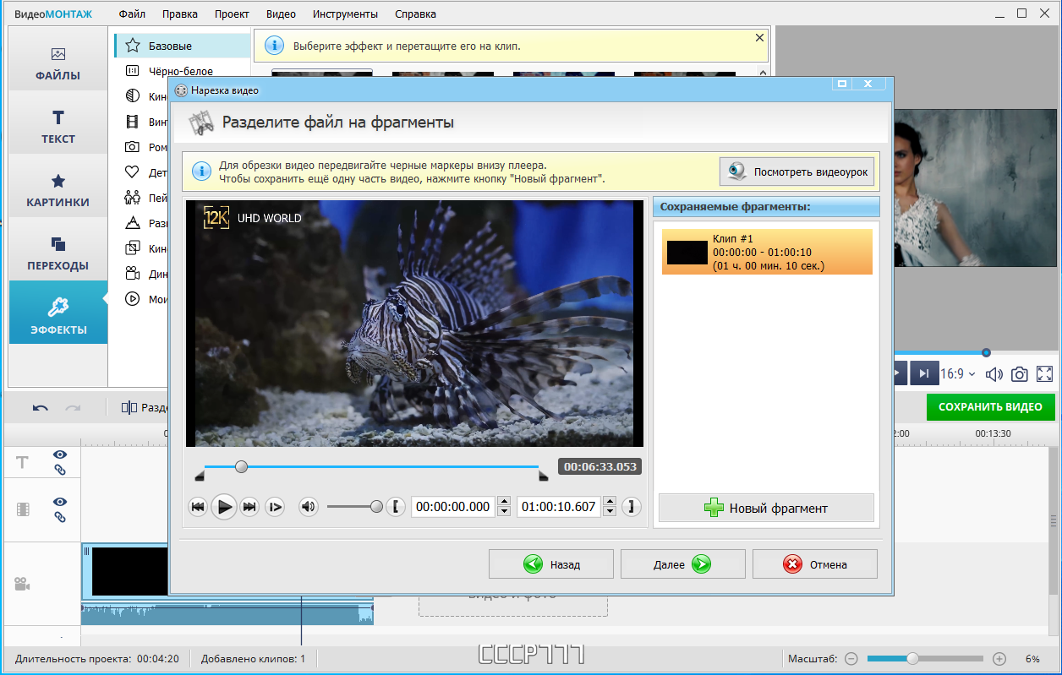Click the undo arrow in toolbar
1062x675 pixels.
41,408
